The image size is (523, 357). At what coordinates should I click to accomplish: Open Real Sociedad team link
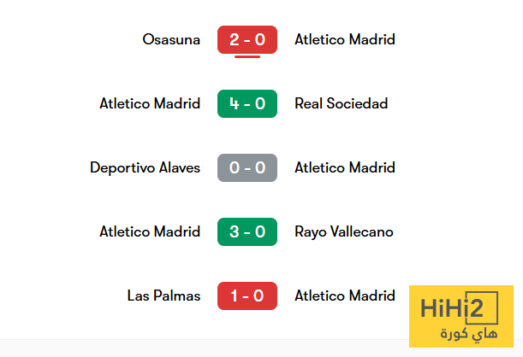coord(342,103)
